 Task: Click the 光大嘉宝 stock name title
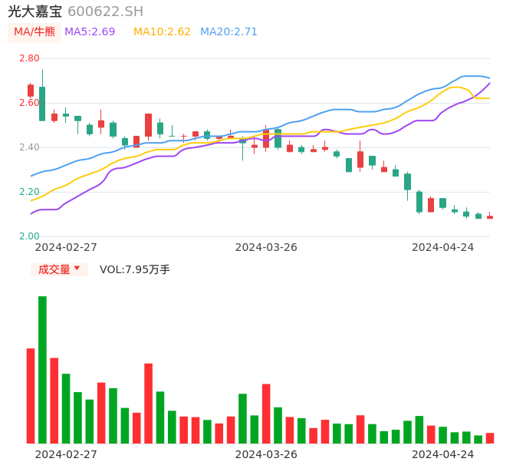(35, 12)
